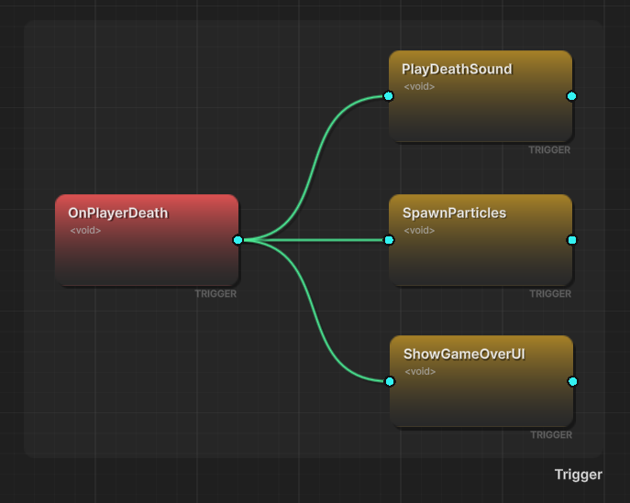
Task: Click the output port of ShowGameOverUI node
Action: (571, 381)
